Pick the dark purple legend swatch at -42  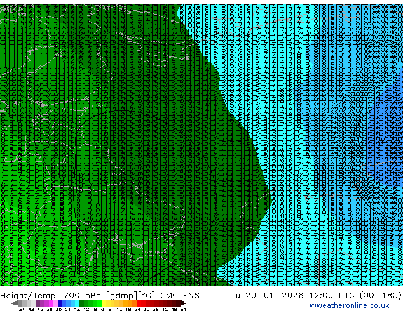pos(38,303)
